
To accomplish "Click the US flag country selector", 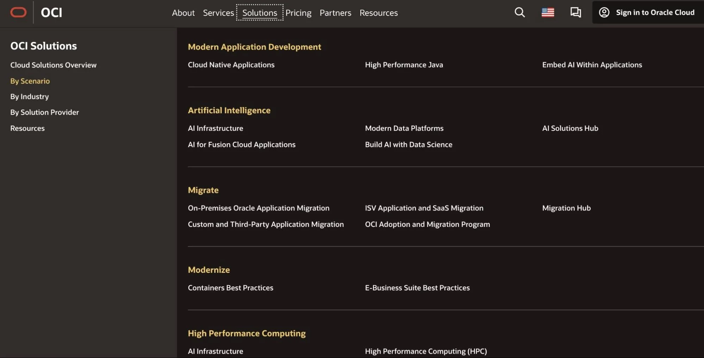I will point(548,12).
